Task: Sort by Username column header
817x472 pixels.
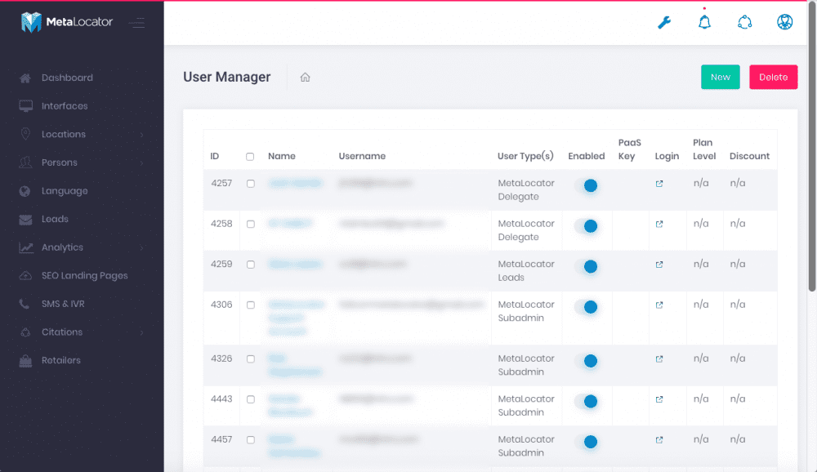Action: click(362, 156)
